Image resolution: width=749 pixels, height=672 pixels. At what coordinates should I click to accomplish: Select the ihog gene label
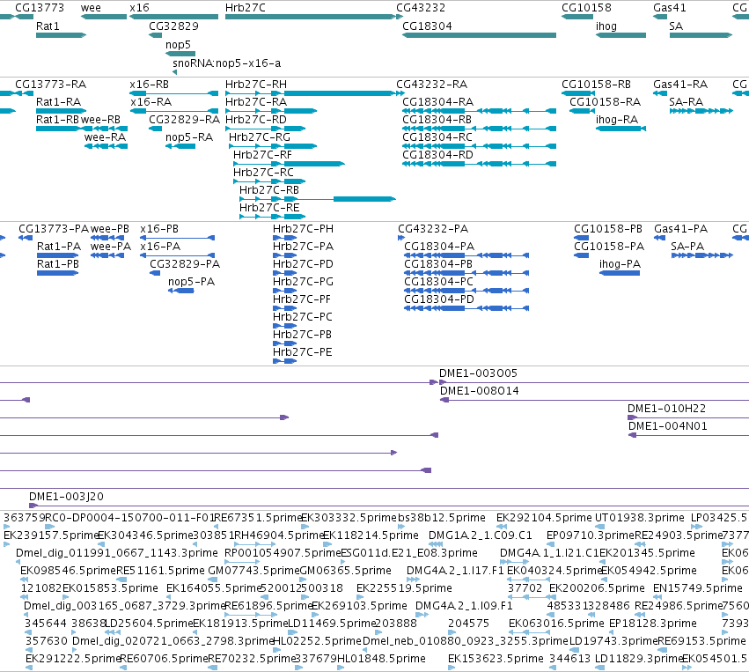[606, 26]
